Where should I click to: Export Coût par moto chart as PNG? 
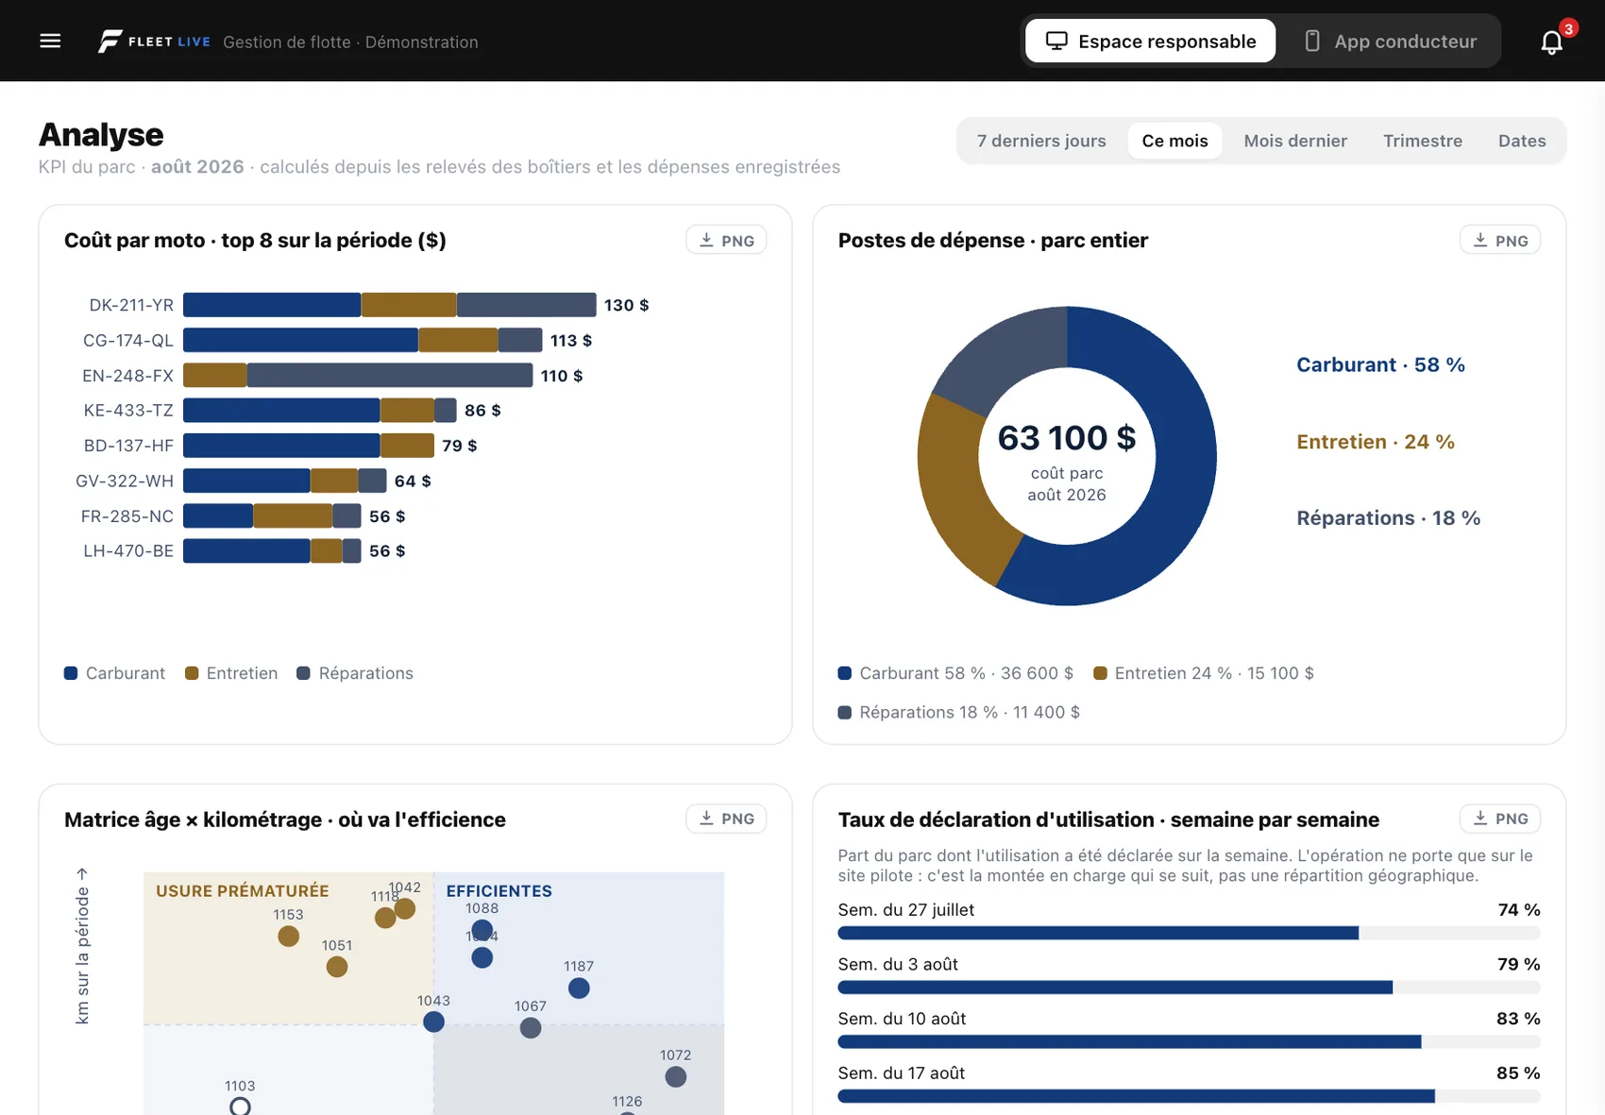click(726, 241)
